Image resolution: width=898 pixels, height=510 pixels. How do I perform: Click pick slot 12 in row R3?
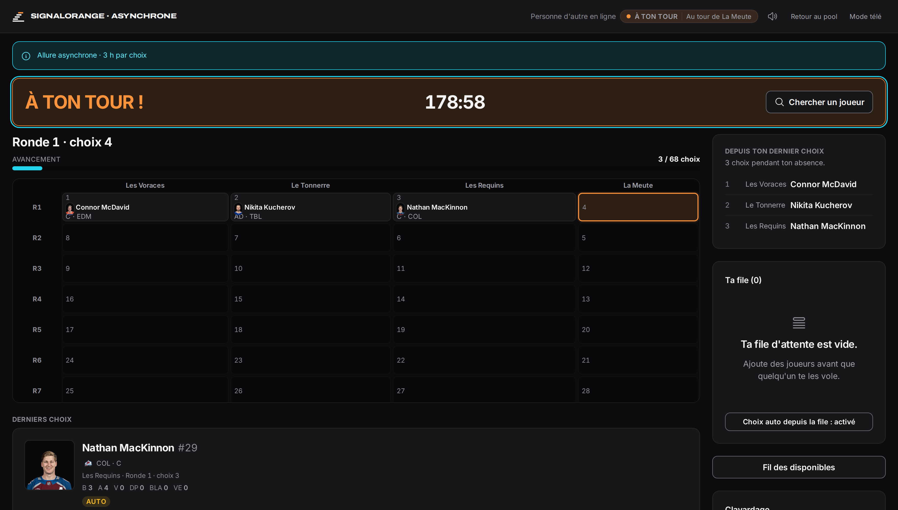[638, 268]
